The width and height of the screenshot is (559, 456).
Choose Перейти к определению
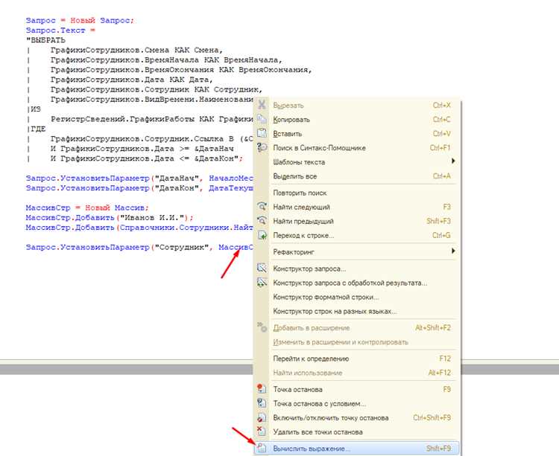tap(356, 359)
